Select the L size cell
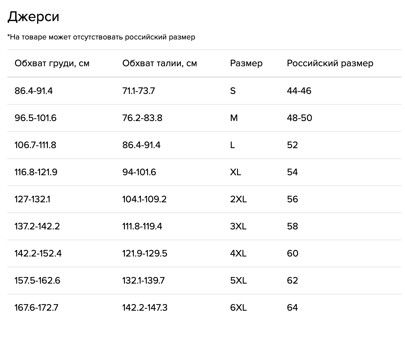This screenshot has height=345, width=405. click(x=232, y=145)
